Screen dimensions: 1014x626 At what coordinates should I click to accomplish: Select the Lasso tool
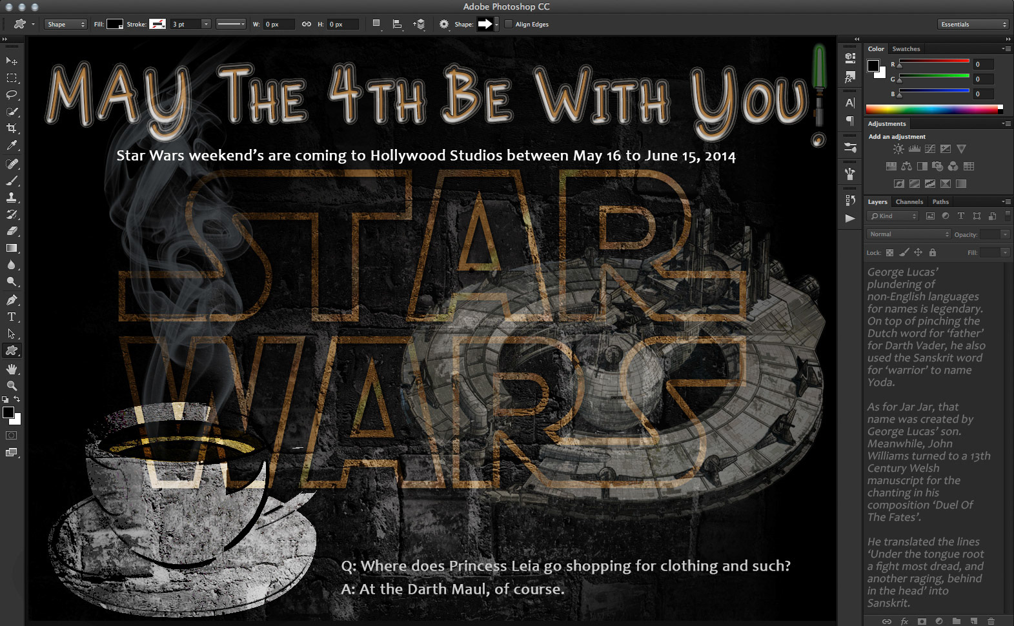tap(12, 95)
